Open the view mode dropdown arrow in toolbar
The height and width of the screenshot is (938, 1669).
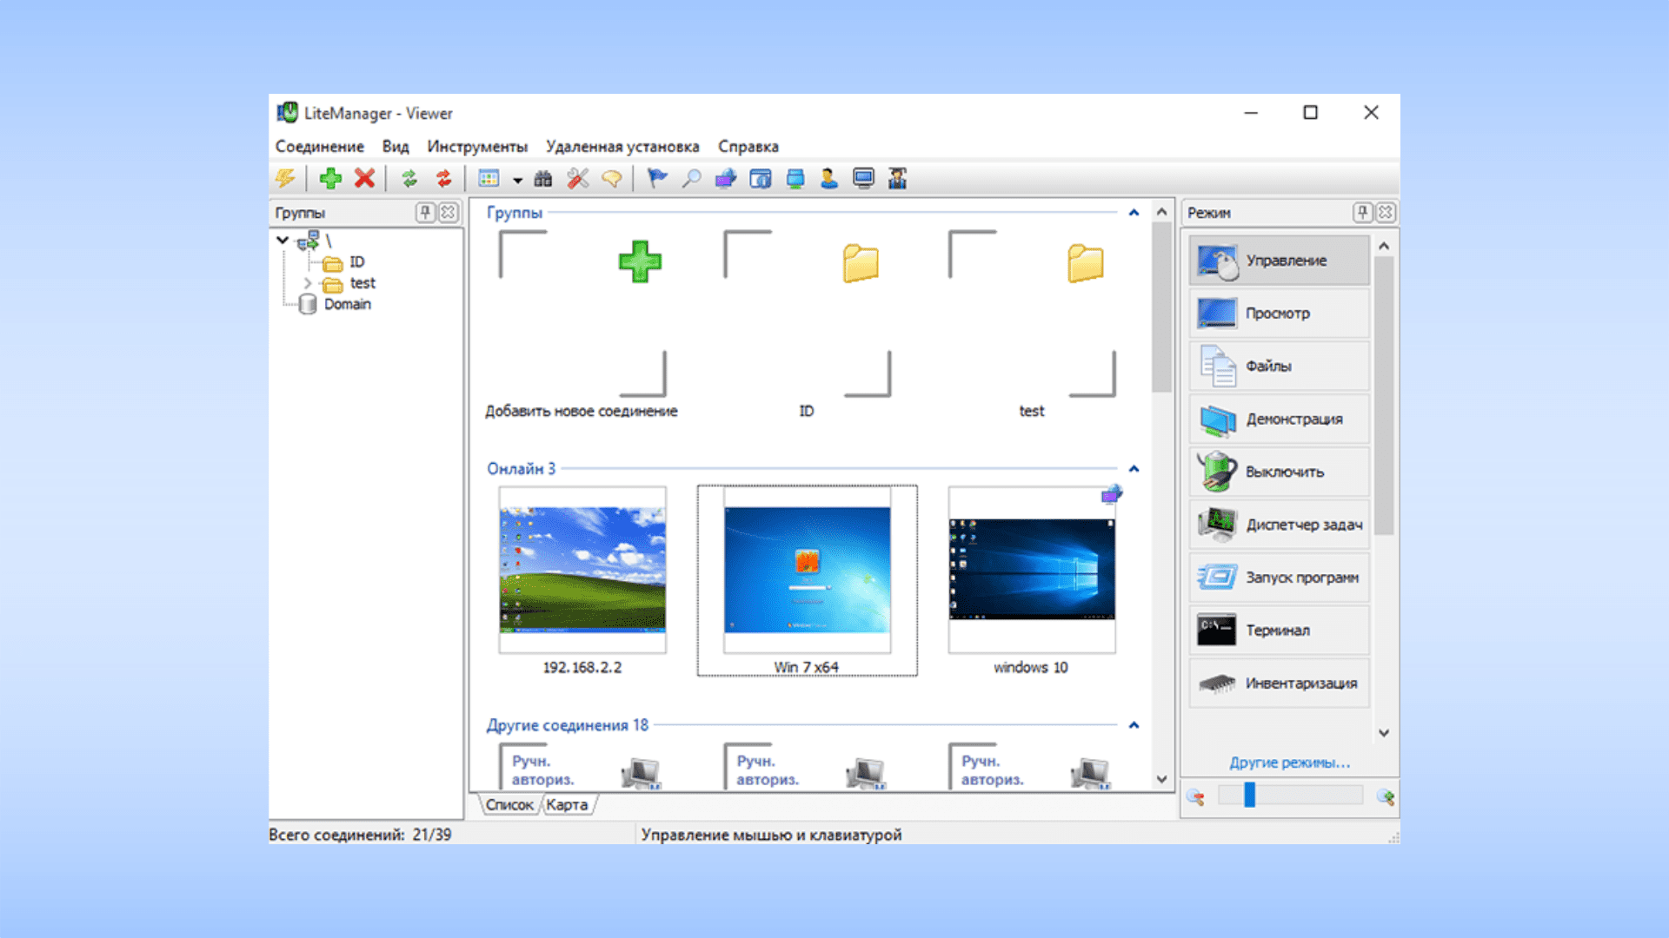click(x=517, y=181)
